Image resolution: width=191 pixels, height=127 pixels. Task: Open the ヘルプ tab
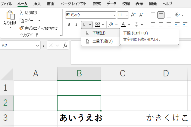coord(168,4)
